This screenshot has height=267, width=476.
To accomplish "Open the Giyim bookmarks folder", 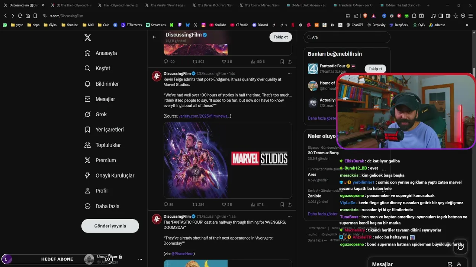I will [x=50, y=25].
